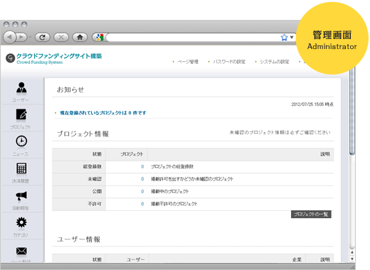Image resolution: width=370 pixels, height=270 pixels.
Task: Click the scrollbar up arrow
Action: pyautogui.click(x=352, y=252)
